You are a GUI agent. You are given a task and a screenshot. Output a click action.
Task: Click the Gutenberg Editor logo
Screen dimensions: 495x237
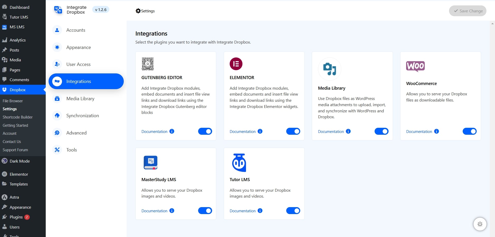coord(148,64)
